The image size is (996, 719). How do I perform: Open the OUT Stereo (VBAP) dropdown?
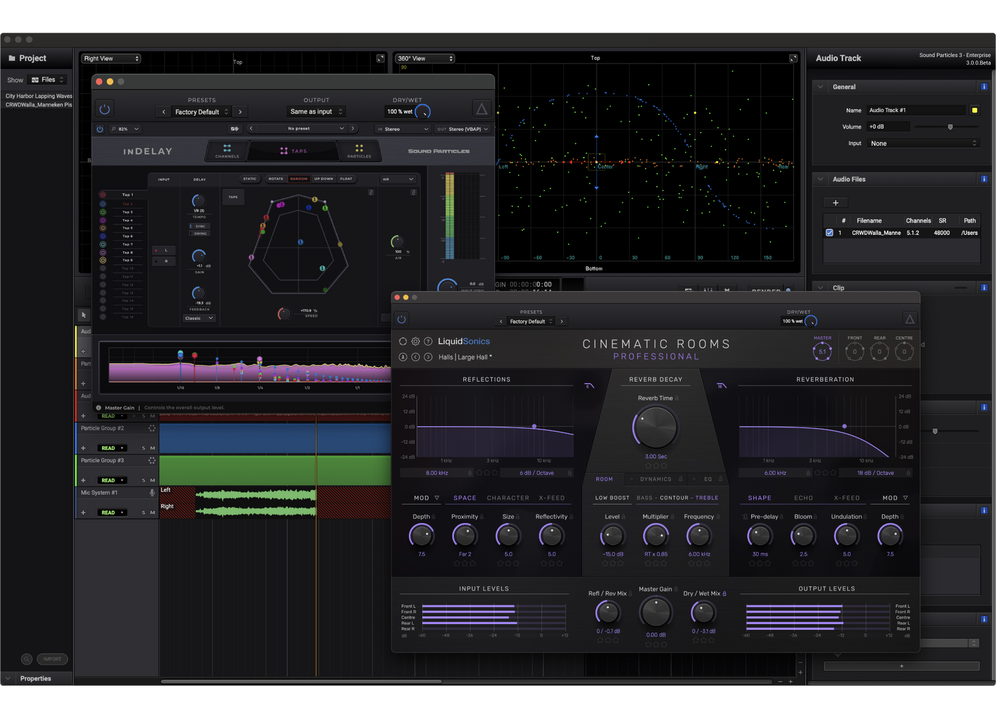pyautogui.click(x=462, y=129)
